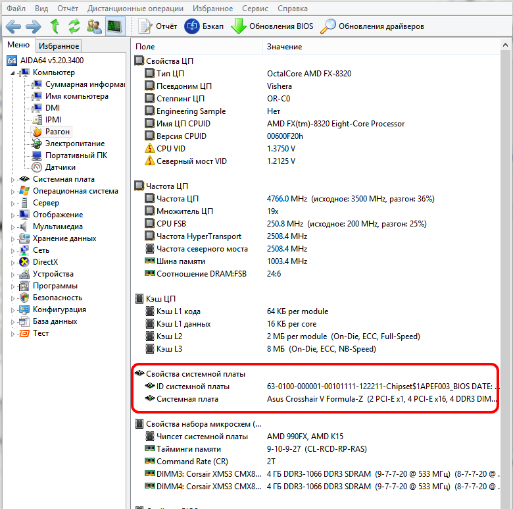This screenshot has width=513, height=509.
Task: Click the scrollbar up arrow
Action: click(x=506, y=45)
